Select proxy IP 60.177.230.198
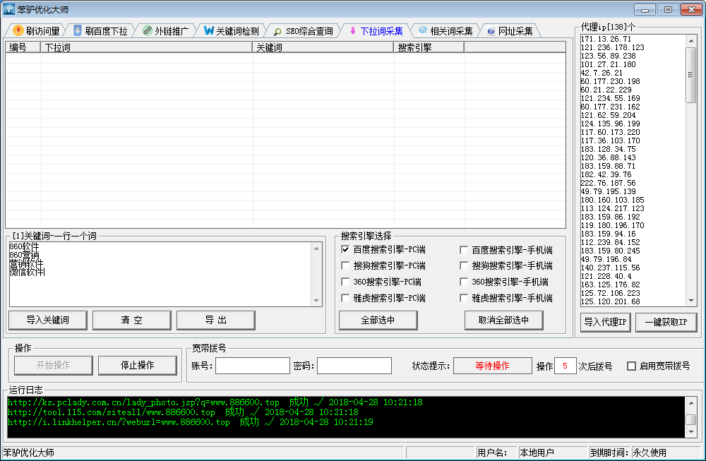Screen dimensions: 706x461 (610, 81)
